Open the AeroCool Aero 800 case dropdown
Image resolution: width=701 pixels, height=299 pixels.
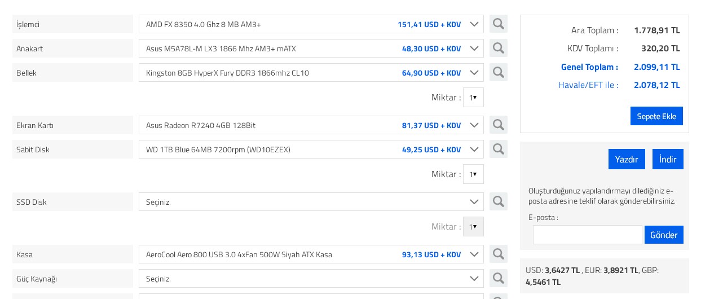(311, 254)
